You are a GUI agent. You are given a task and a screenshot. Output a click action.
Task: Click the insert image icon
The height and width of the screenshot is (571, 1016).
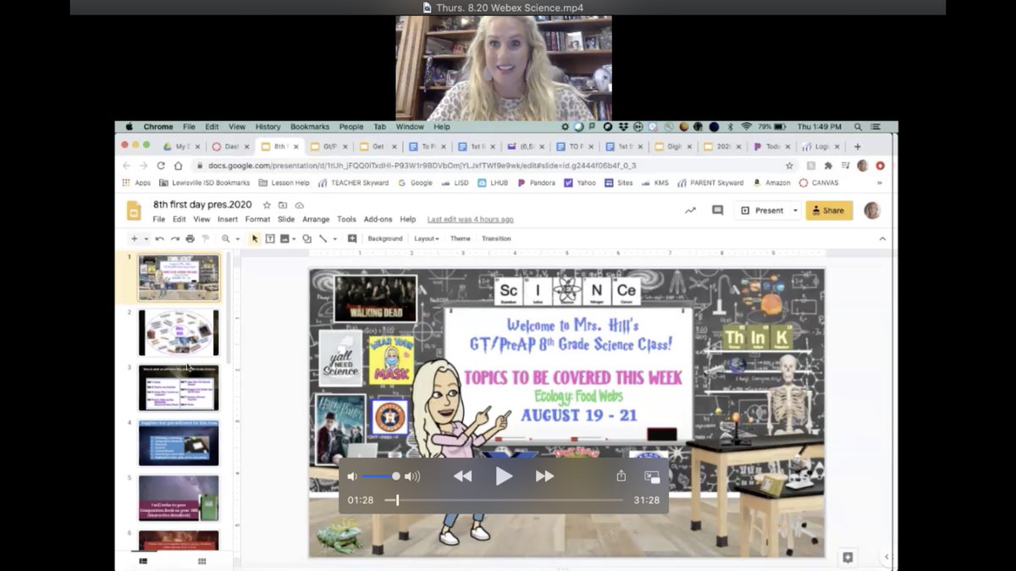click(x=284, y=239)
